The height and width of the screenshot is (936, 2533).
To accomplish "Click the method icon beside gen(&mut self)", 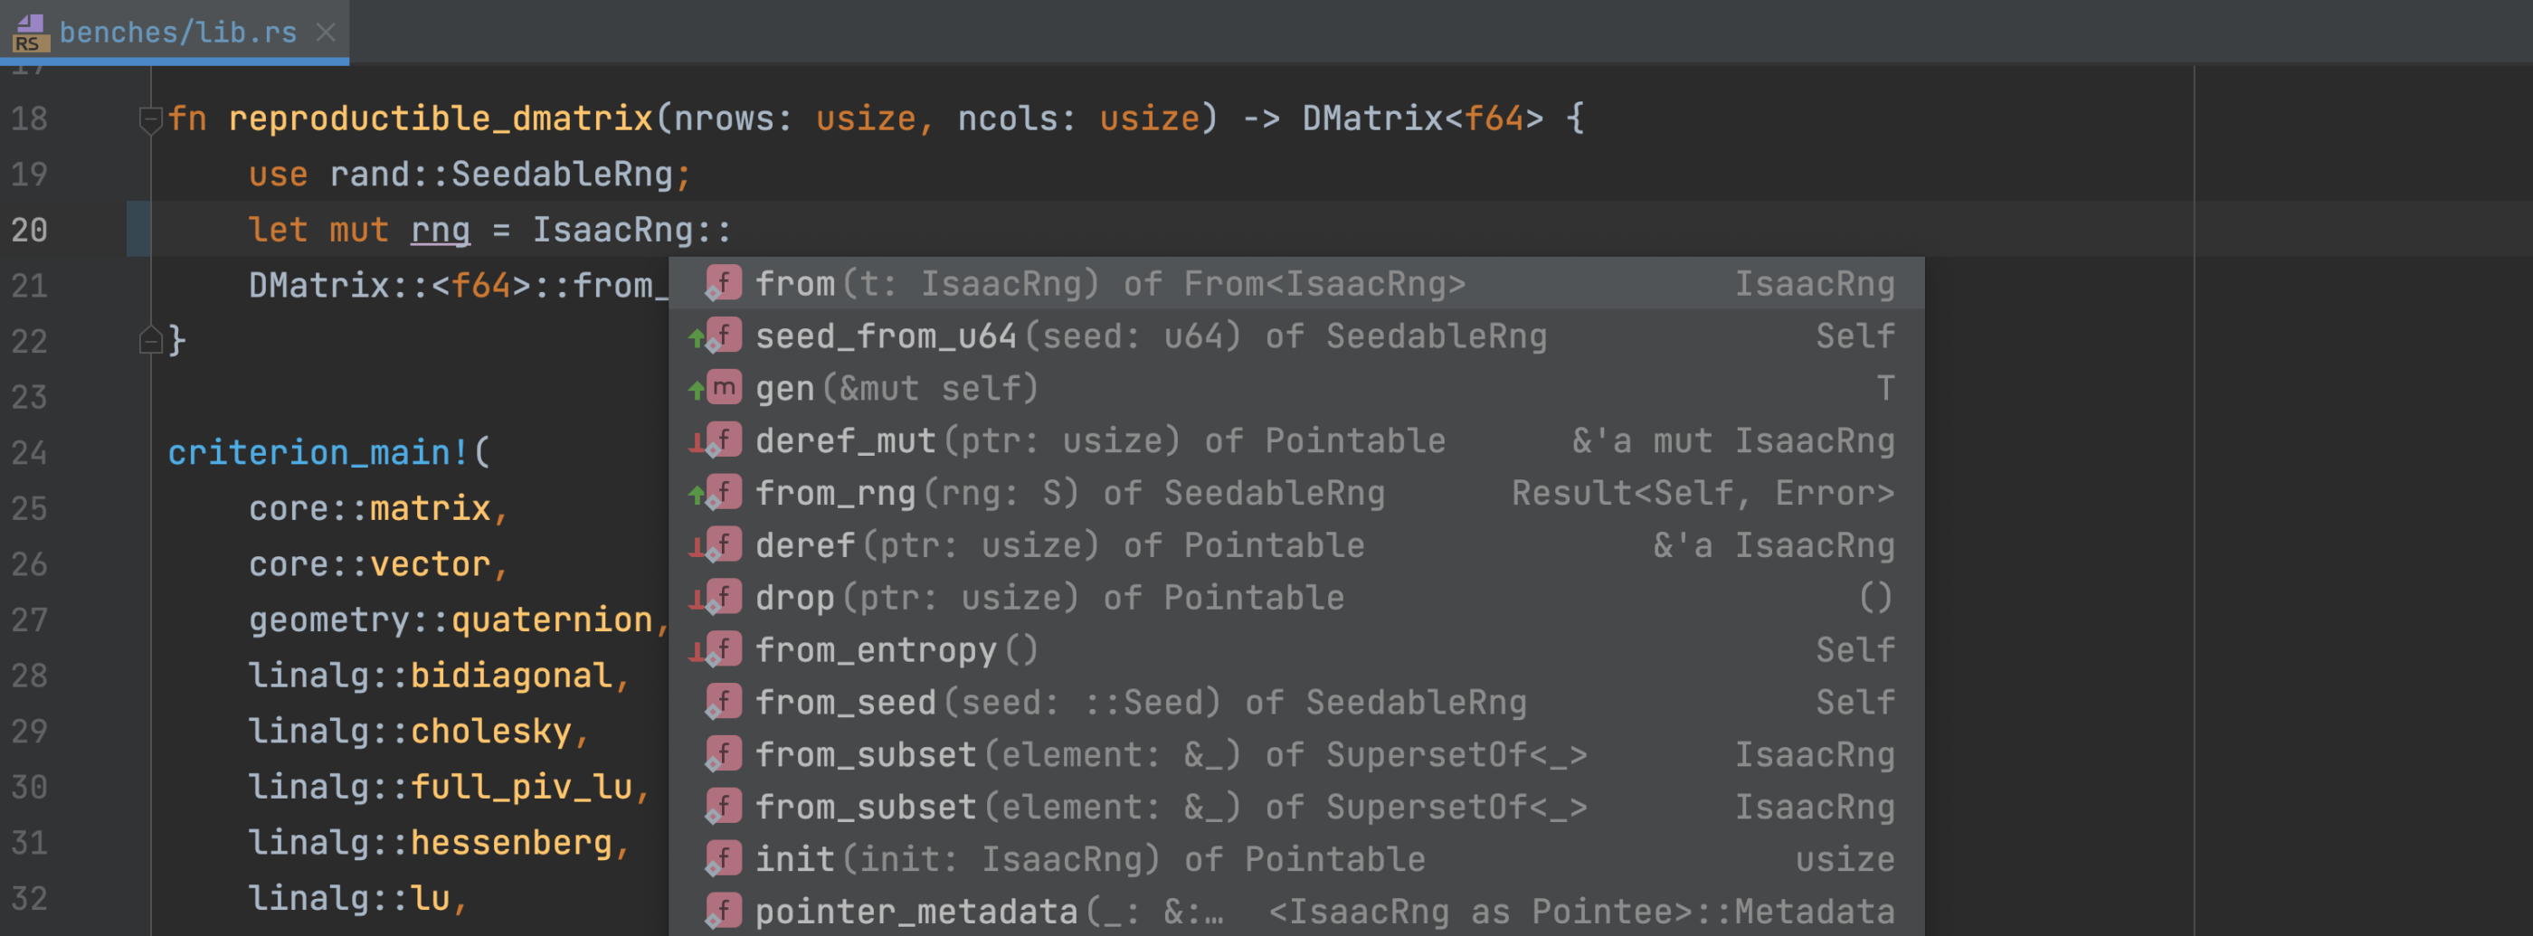I will [724, 388].
